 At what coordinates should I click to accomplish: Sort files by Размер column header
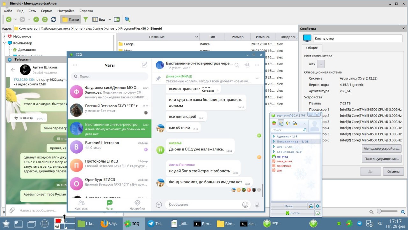[237, 37]
